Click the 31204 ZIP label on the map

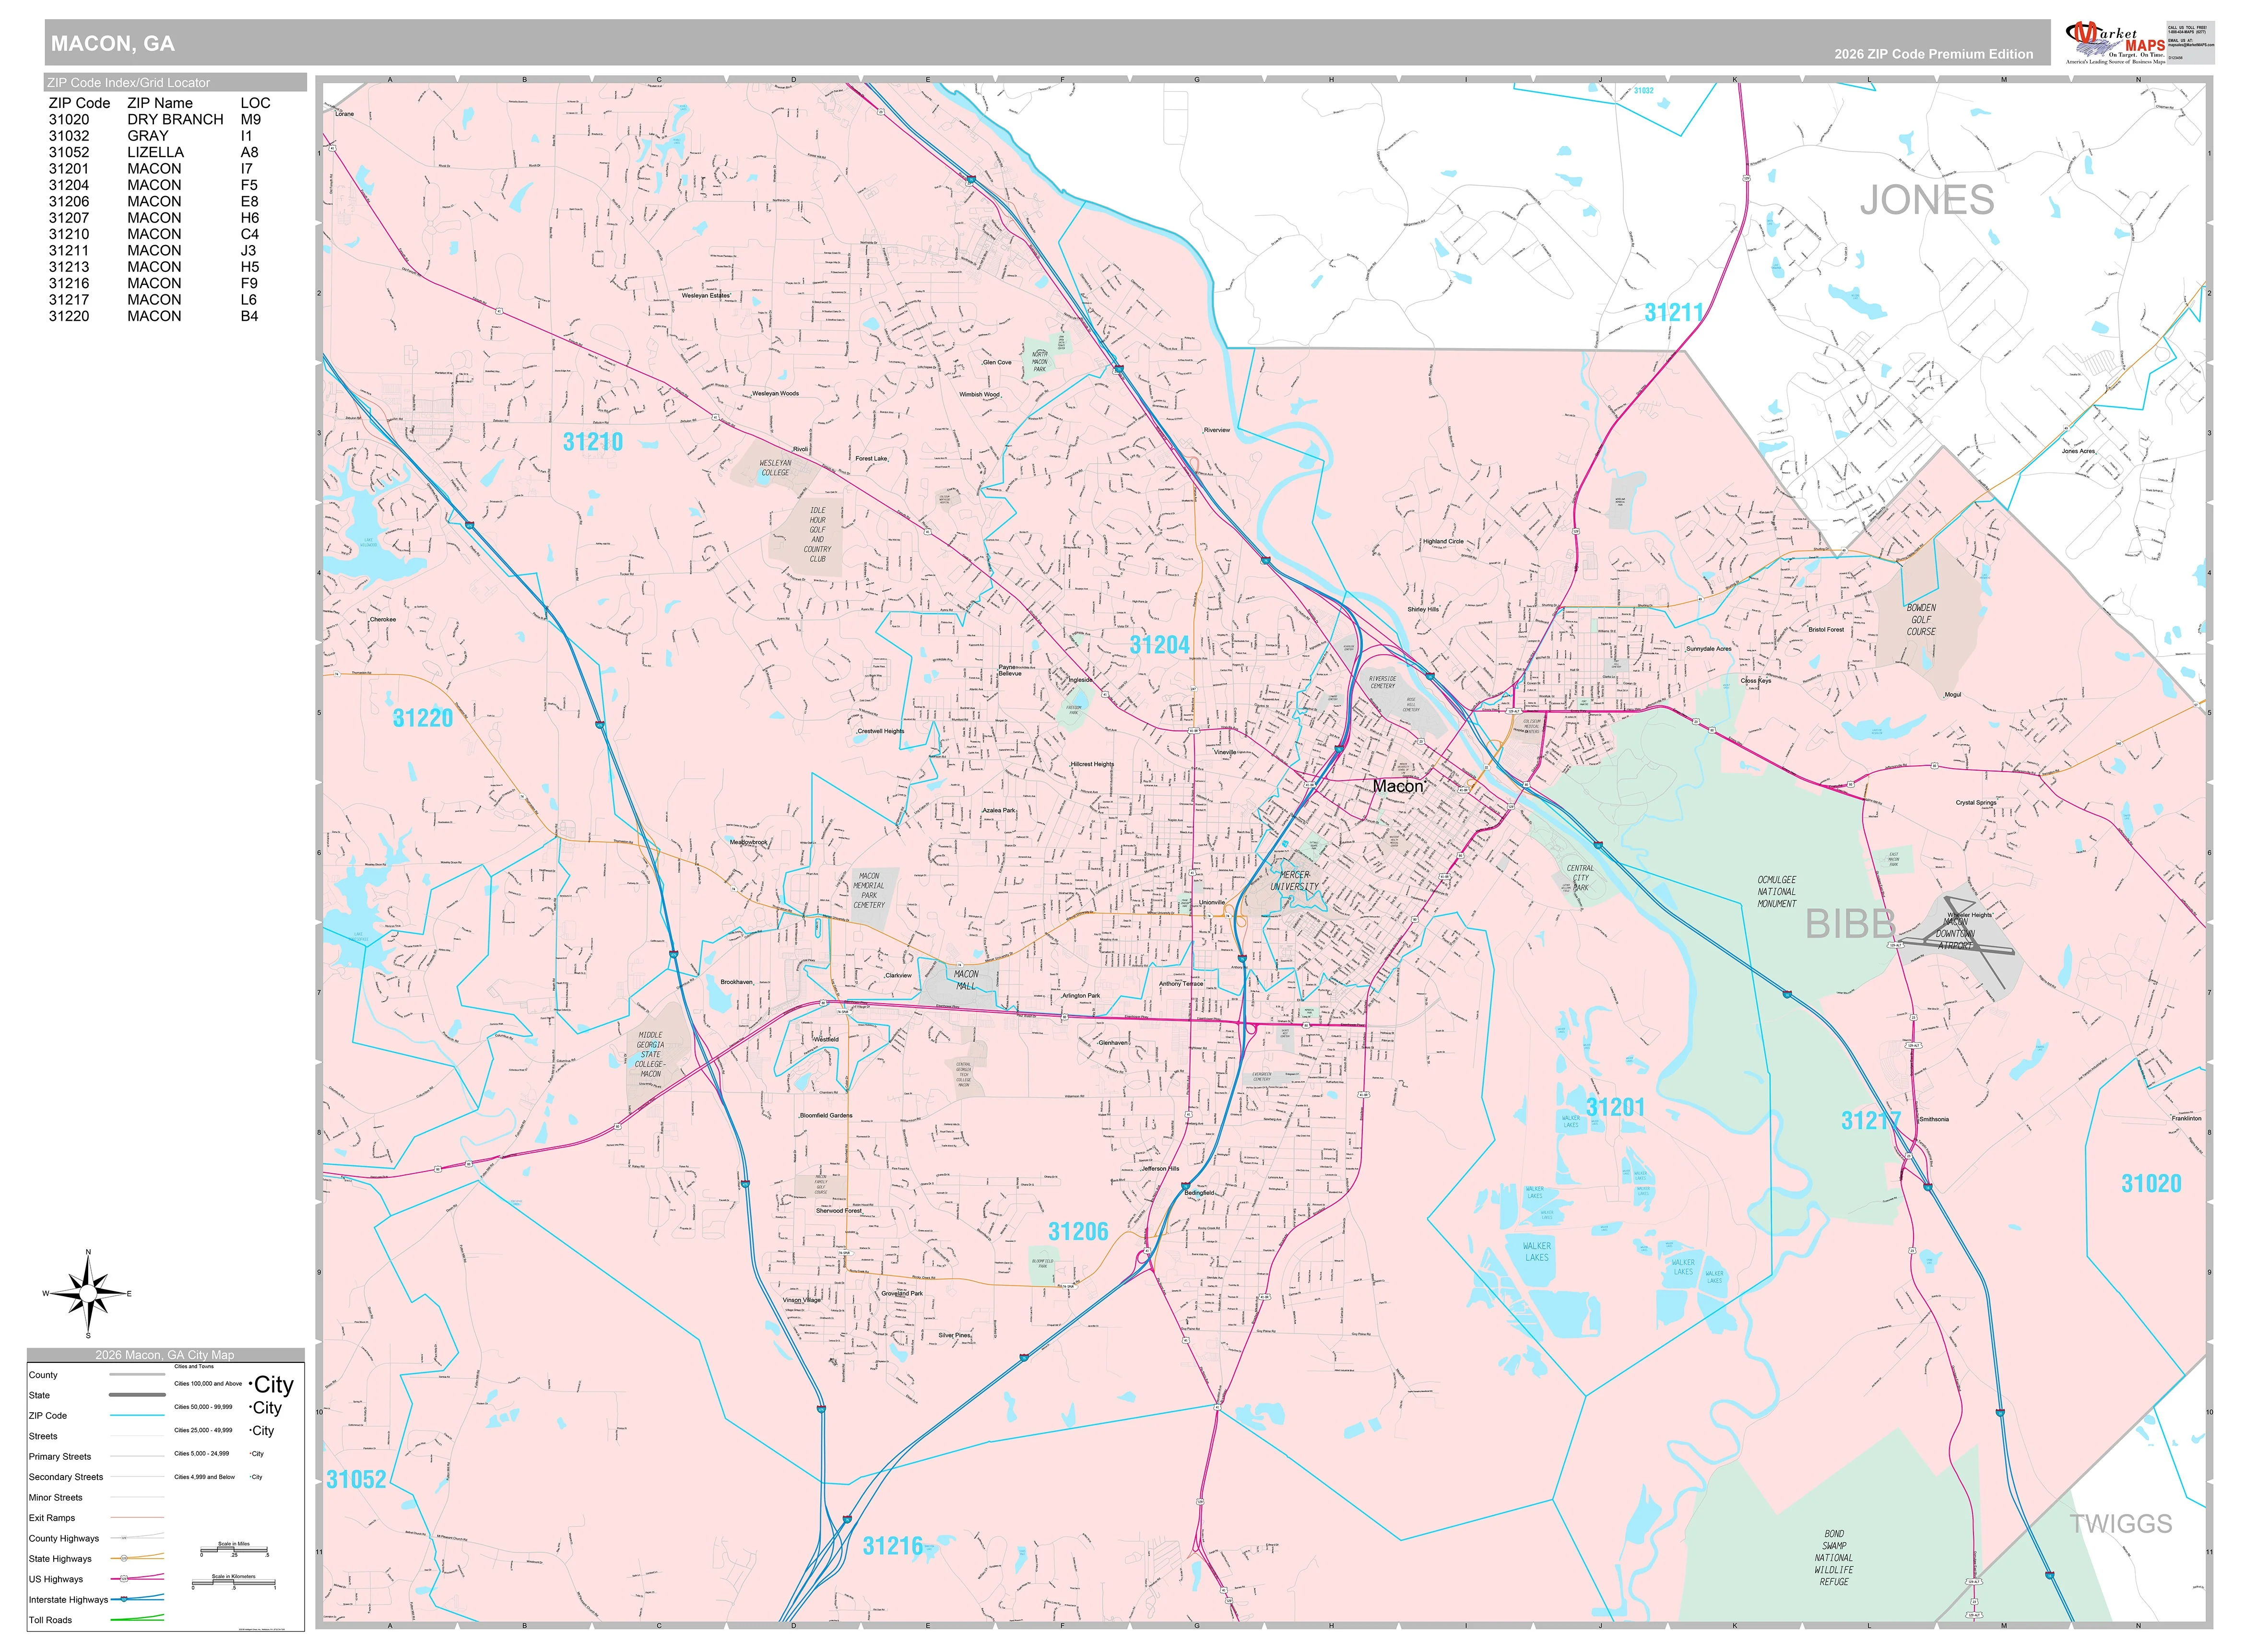tap(1159, 645)
